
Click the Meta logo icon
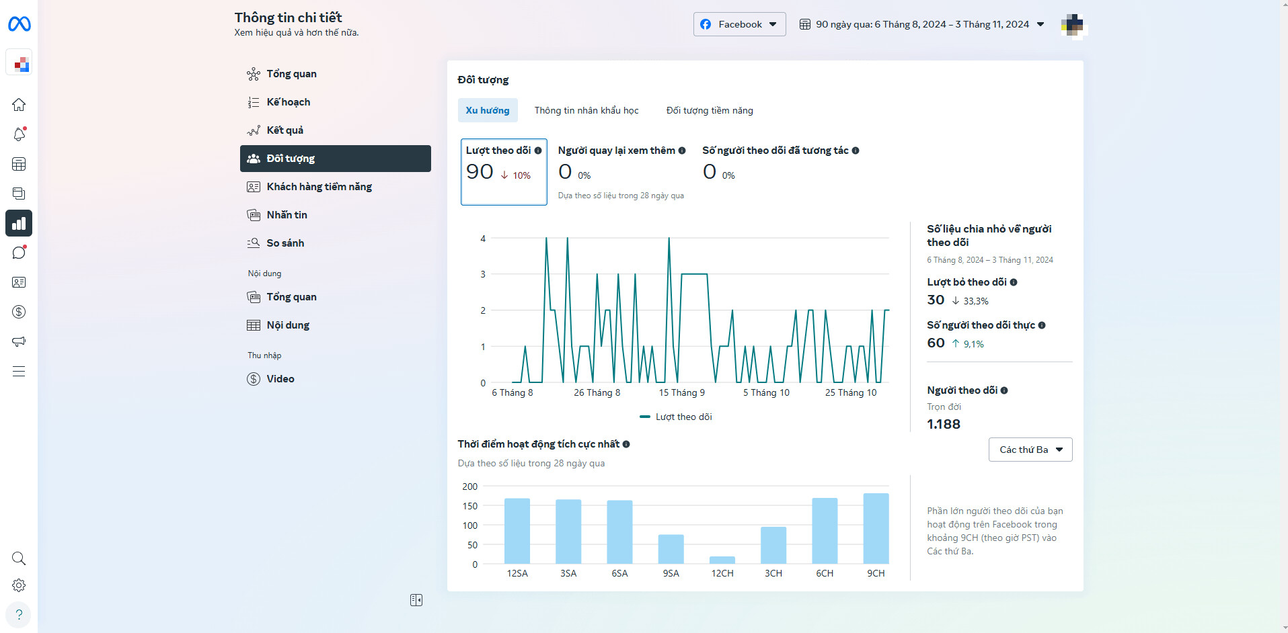point(19,24)
